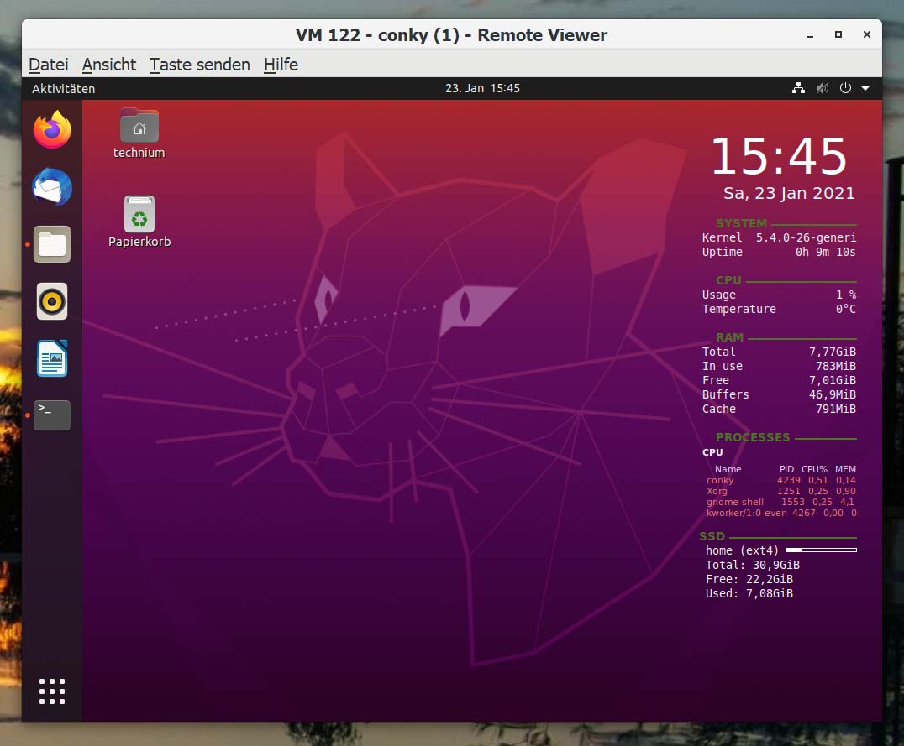Open LibreOffice Writer from the dock
904x746 pixels.
51,358
